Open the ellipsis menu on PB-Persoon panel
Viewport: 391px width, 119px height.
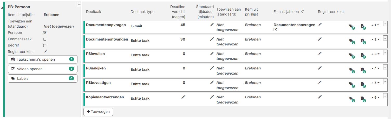(79, 4)
